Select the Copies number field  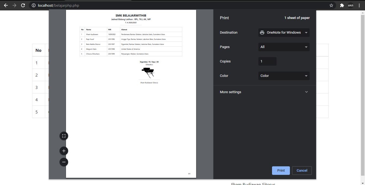267,61
